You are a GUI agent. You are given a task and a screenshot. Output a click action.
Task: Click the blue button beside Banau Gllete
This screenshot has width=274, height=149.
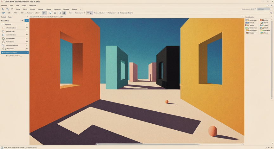pyautogui.click(x=27, y=21)
